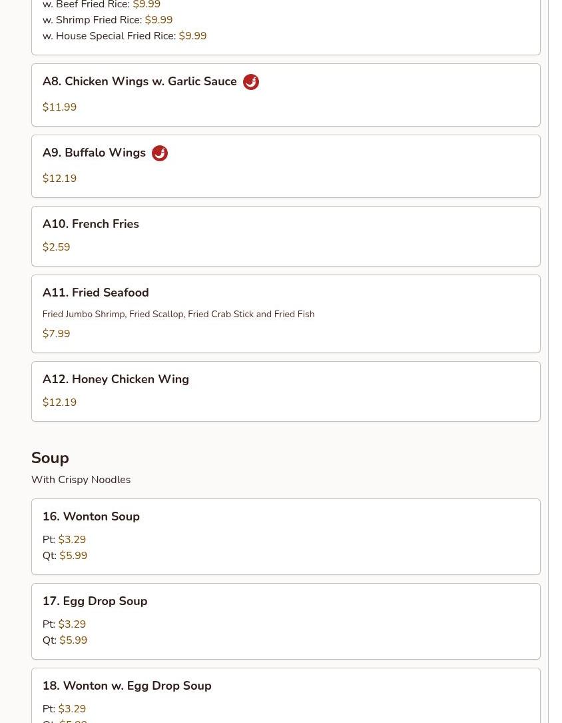Screen dimensions: 562x723
Task: Click the Fried Seafood description text
Action: pos(178,314)
